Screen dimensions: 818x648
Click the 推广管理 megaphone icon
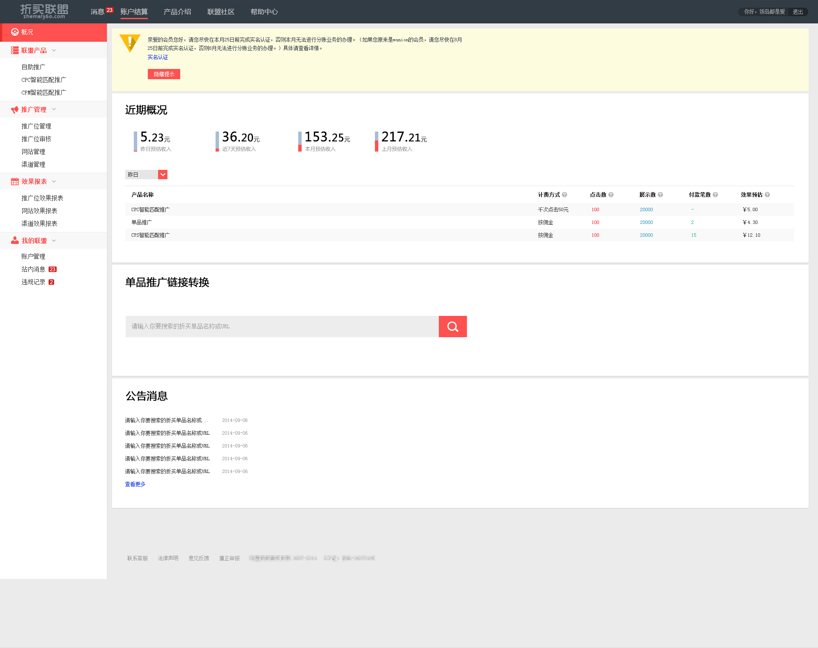14,109
